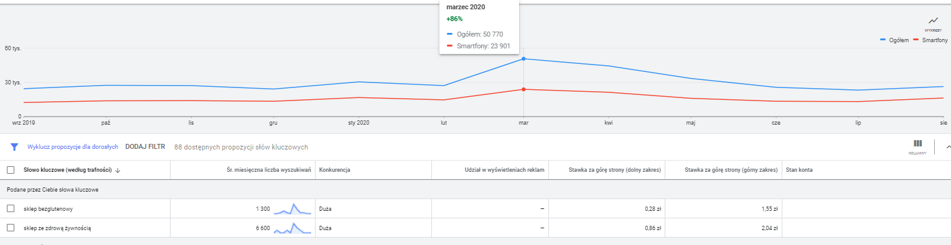Click Wyklucz propozycje dla dorosłych filter link
The image size is (951, 245).
point(73,147)
